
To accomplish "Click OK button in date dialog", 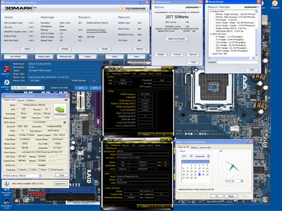I will [x=217, y=196].
